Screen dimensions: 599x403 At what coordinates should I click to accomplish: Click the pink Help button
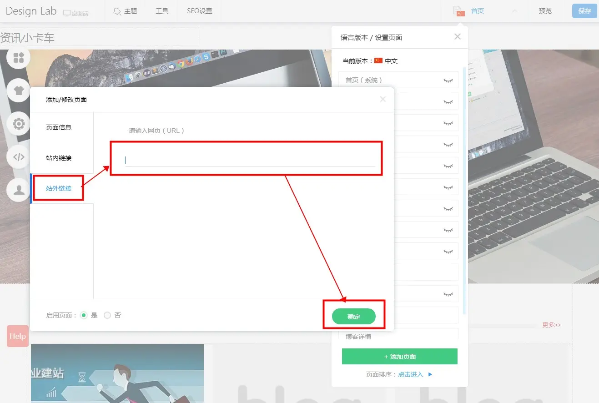pos(18,336)
